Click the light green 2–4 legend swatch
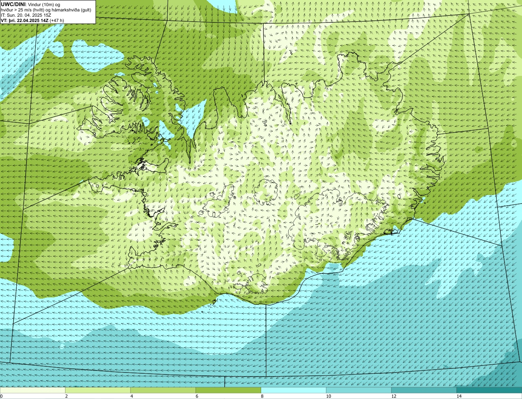The image size is (522, 399). (98, 390)
